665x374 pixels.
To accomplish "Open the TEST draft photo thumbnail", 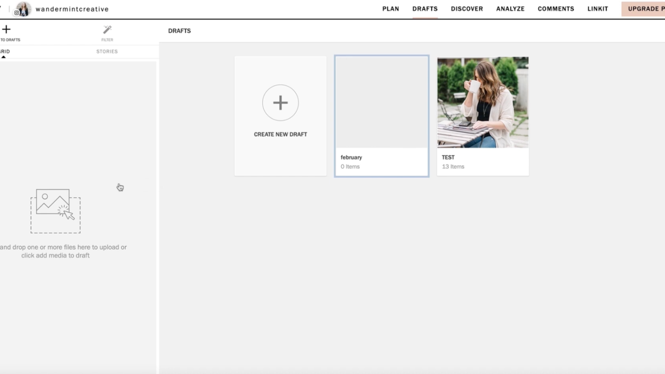I will (x=483, y=102).
